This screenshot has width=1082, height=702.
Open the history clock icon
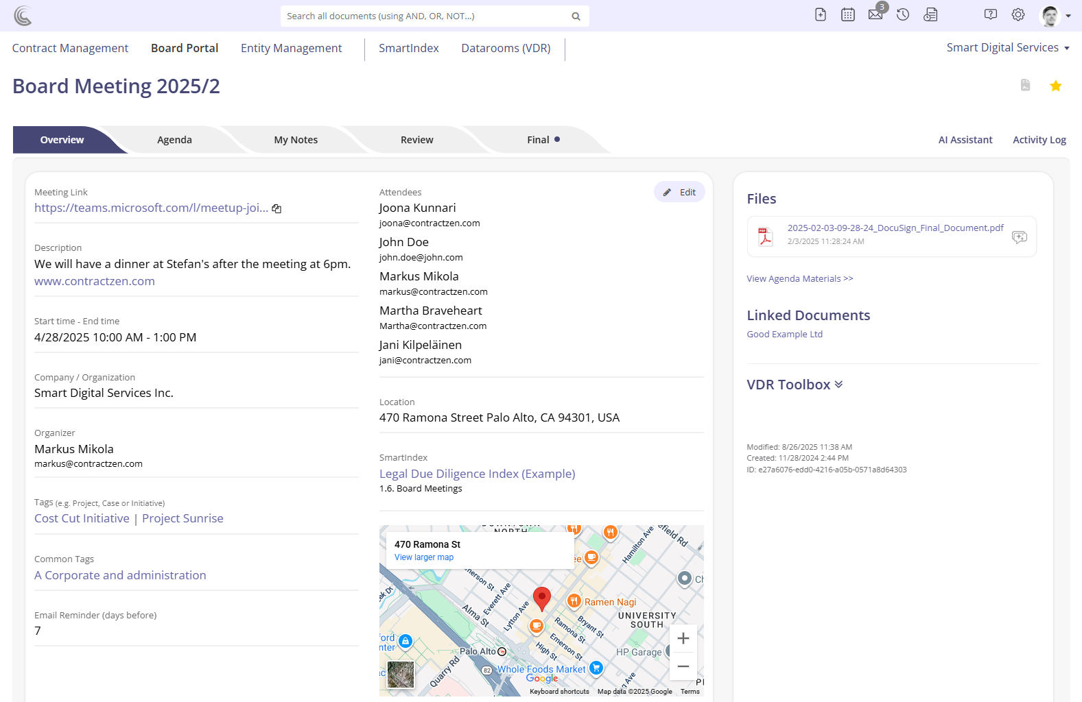[x=903, y=14]
